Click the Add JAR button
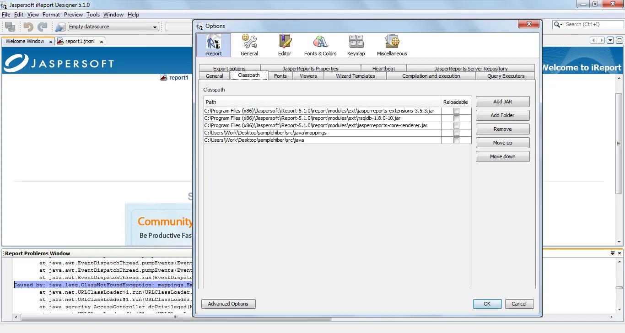The height and width of the screenshot is (333, 625). [503, 102]
